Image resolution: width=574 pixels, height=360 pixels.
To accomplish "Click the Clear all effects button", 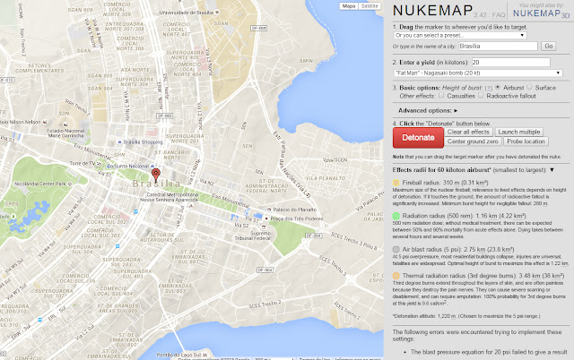I will 468,132.
